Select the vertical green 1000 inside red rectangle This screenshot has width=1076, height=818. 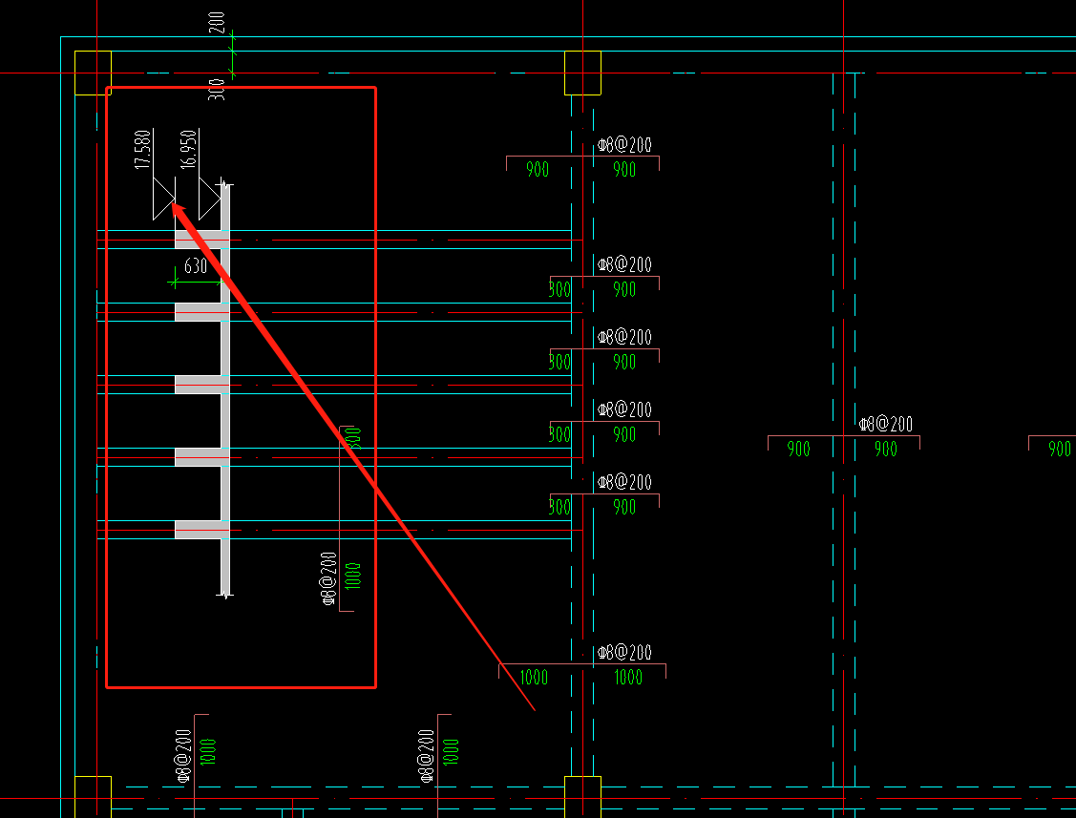(x=351, y=575)
